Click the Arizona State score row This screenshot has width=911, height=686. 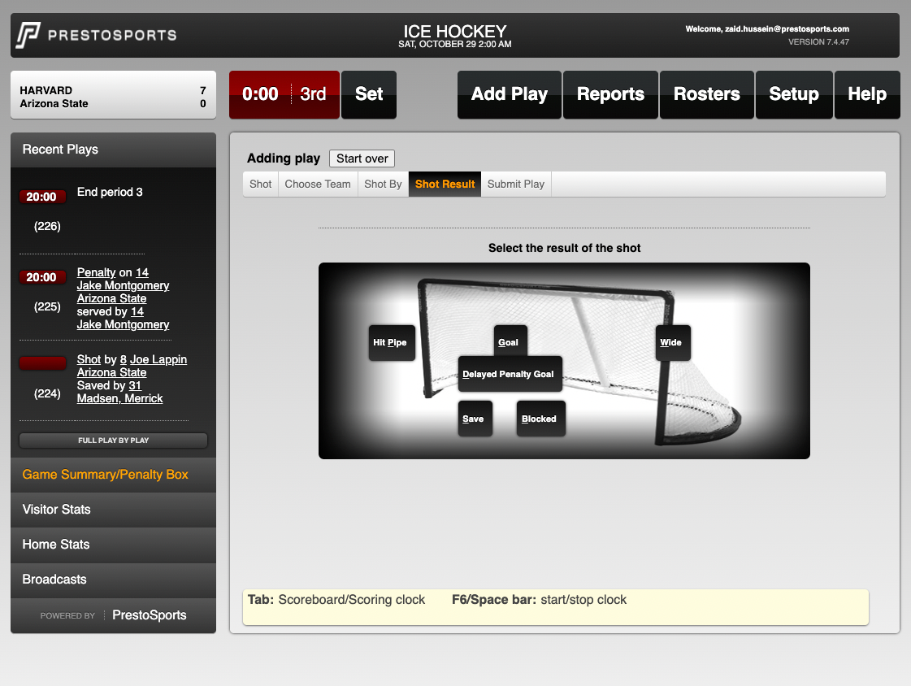(x=113, y=103)
